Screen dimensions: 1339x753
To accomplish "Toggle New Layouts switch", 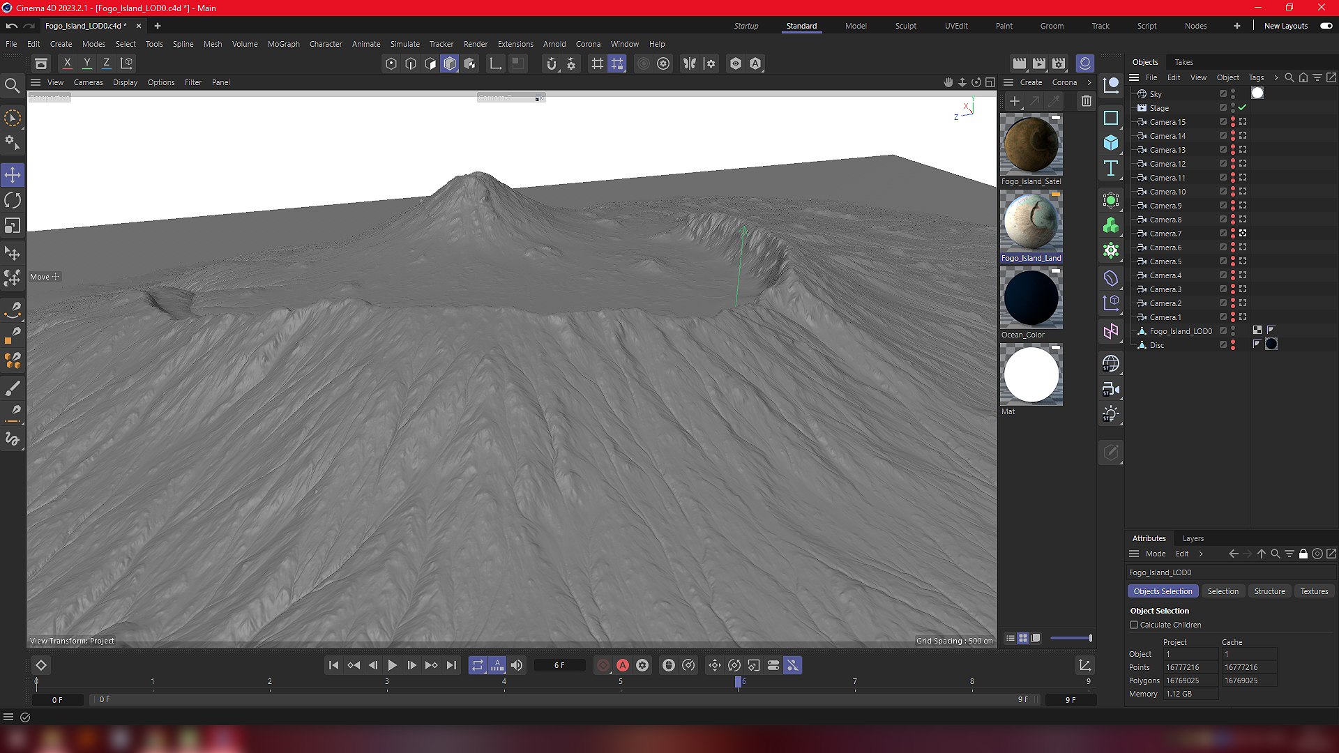I will pyautogui.click(x=1326, y=26).
